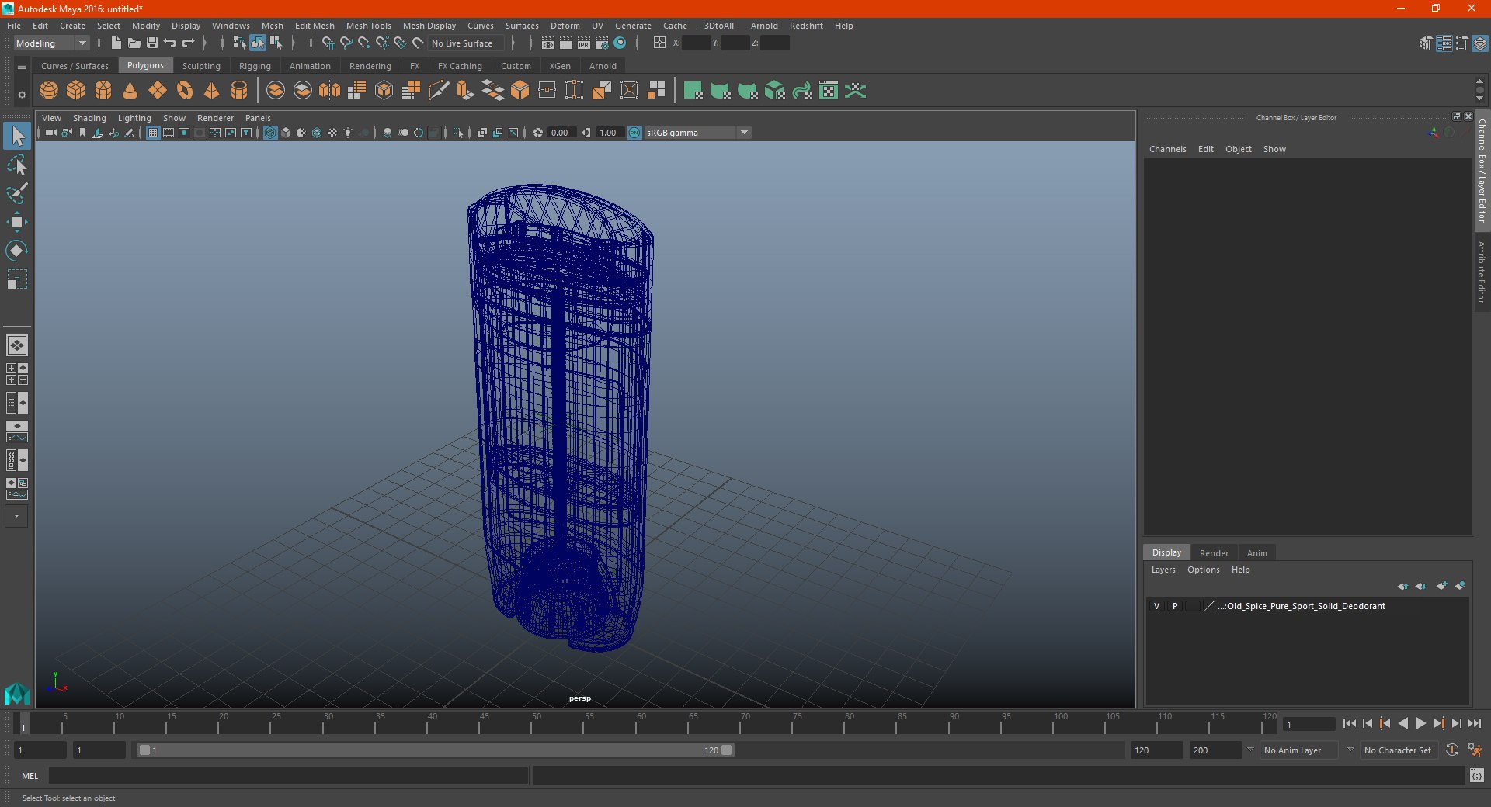This screenshot has width=1491, height=807.
Task: Switch to the Rigging shelf tab
Action: [255, 66]
